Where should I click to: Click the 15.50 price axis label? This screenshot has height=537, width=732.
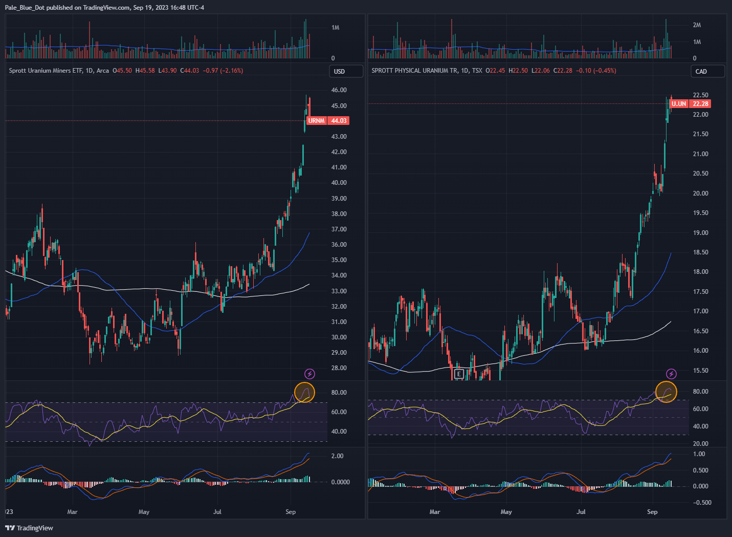(x=700, y=371)
